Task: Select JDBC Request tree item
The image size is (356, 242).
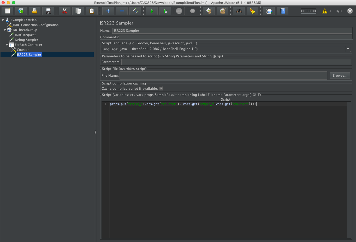Action: point(25,35)
